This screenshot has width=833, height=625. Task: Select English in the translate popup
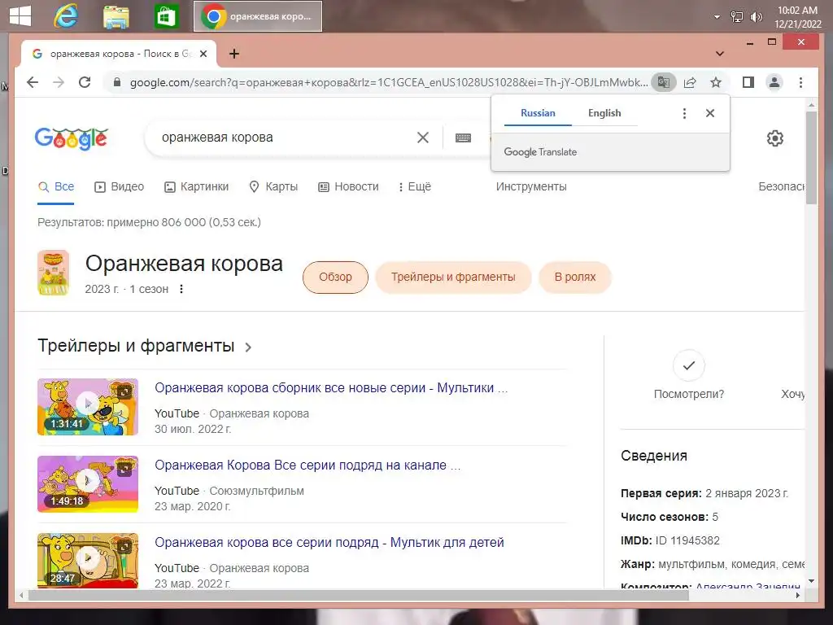pos(604,113)
